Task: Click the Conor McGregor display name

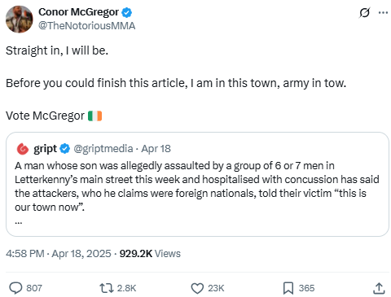Action: [x=78, y=12]
